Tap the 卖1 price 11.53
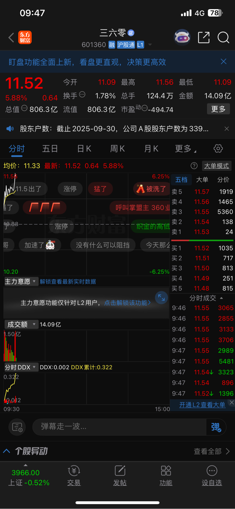This screenshot has height=509, width=235. click(202, 232)
